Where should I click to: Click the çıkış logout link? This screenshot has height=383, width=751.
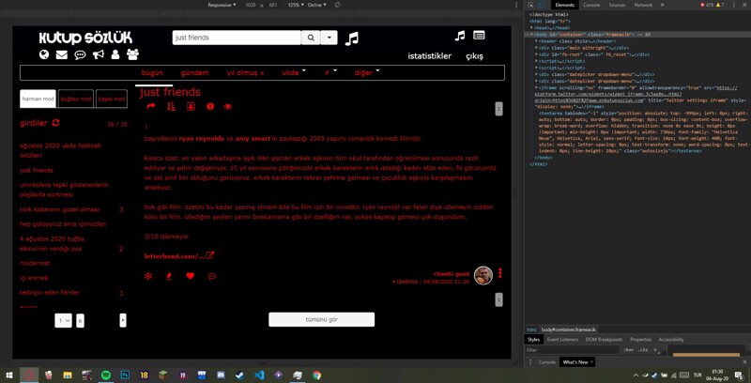point(475,56)
